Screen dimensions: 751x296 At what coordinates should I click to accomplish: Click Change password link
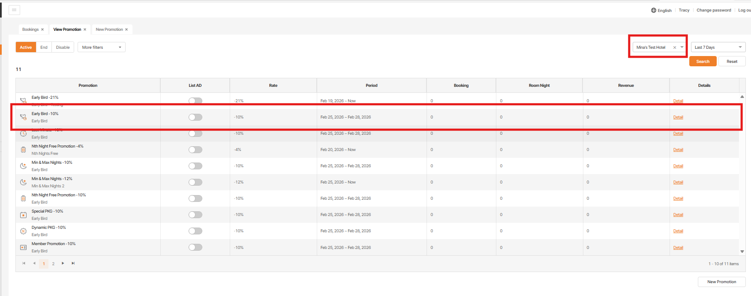(x=714, y=10)
